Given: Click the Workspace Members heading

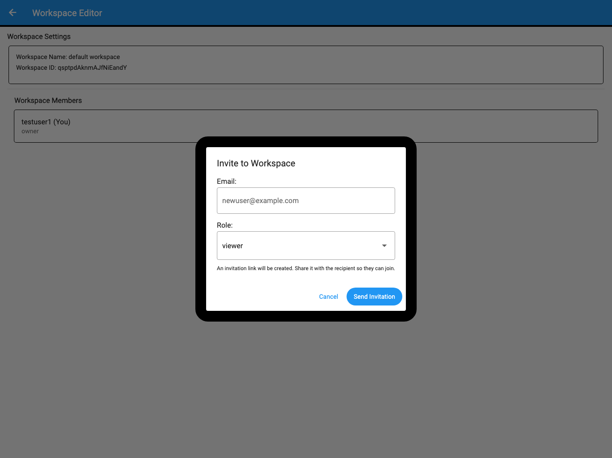Looking at the screenshot, I should (48, 101).
